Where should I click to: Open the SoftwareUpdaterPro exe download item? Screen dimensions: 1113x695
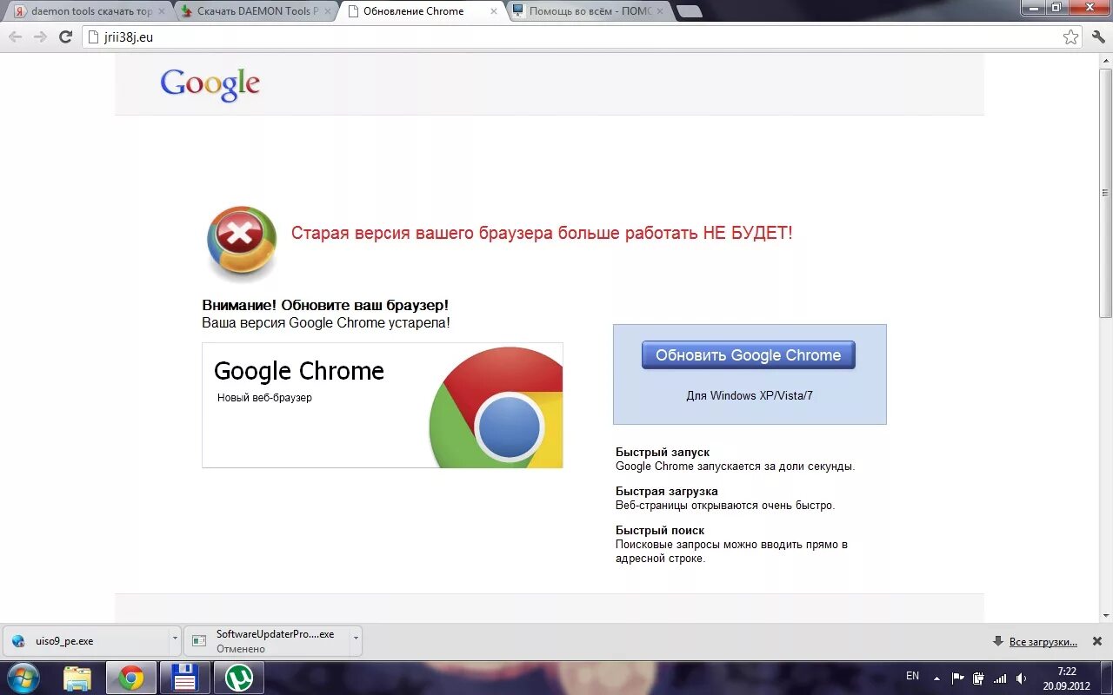(x=267, y=641)
